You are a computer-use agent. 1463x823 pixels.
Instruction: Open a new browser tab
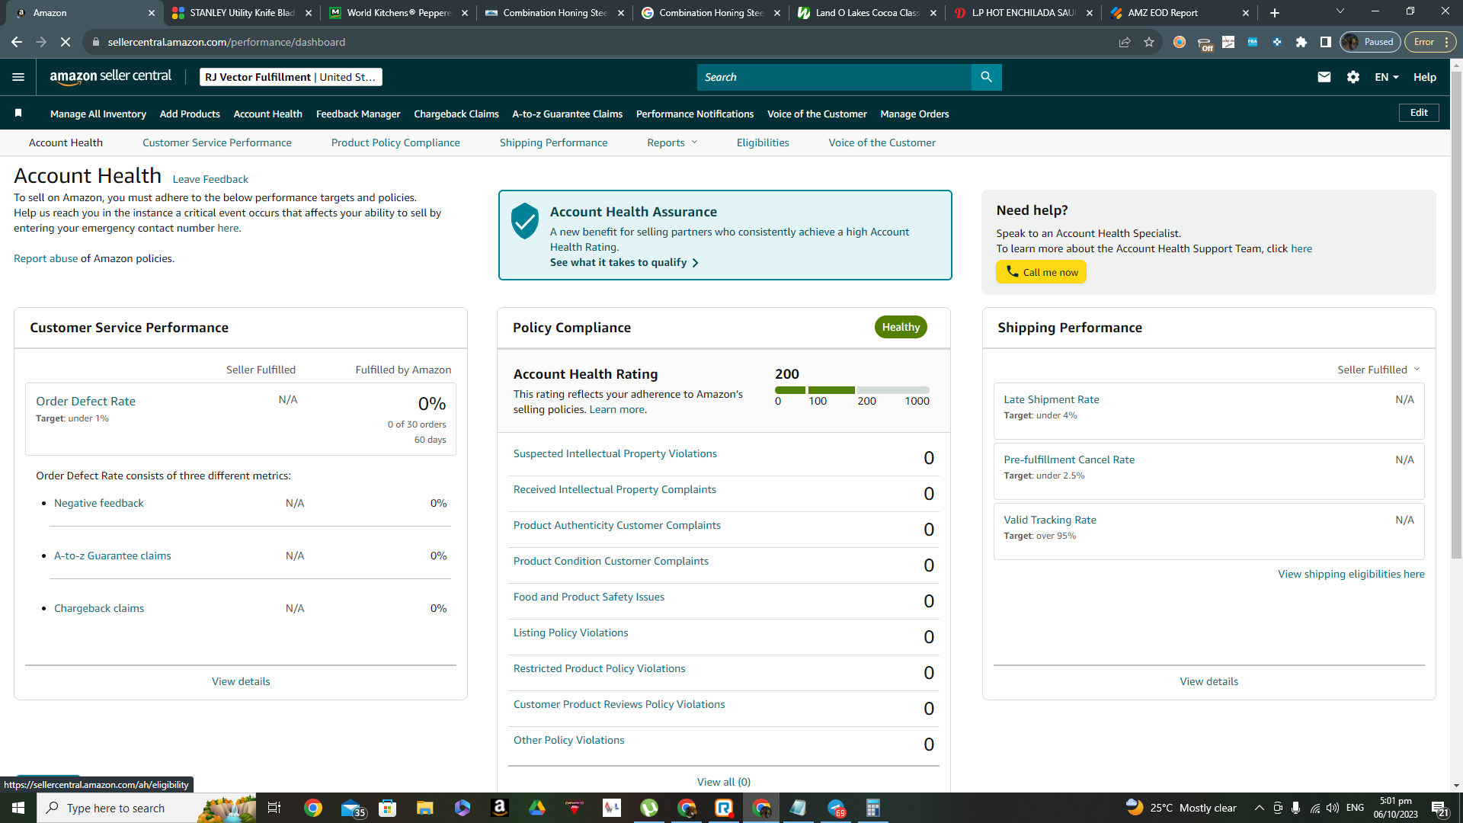[1275, 13]
